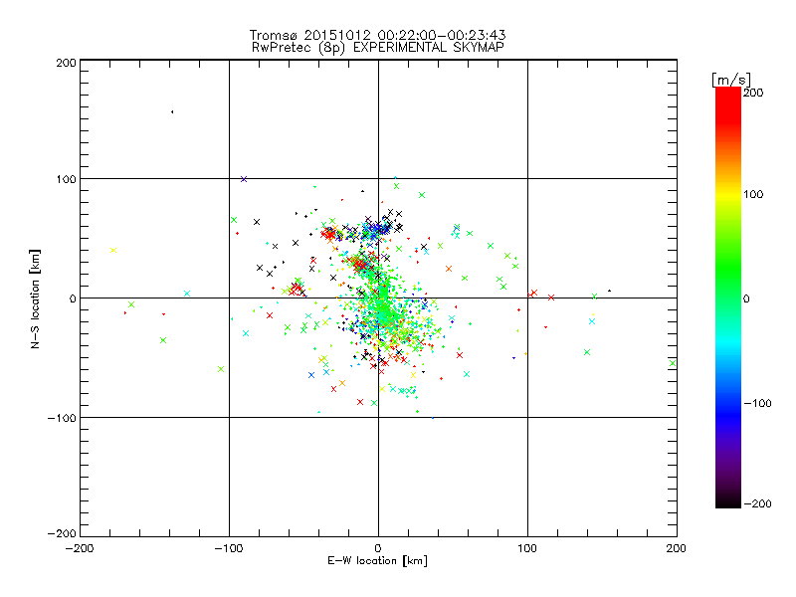Click the 'E-W location [km]' axis label

(x=377, y=561)
